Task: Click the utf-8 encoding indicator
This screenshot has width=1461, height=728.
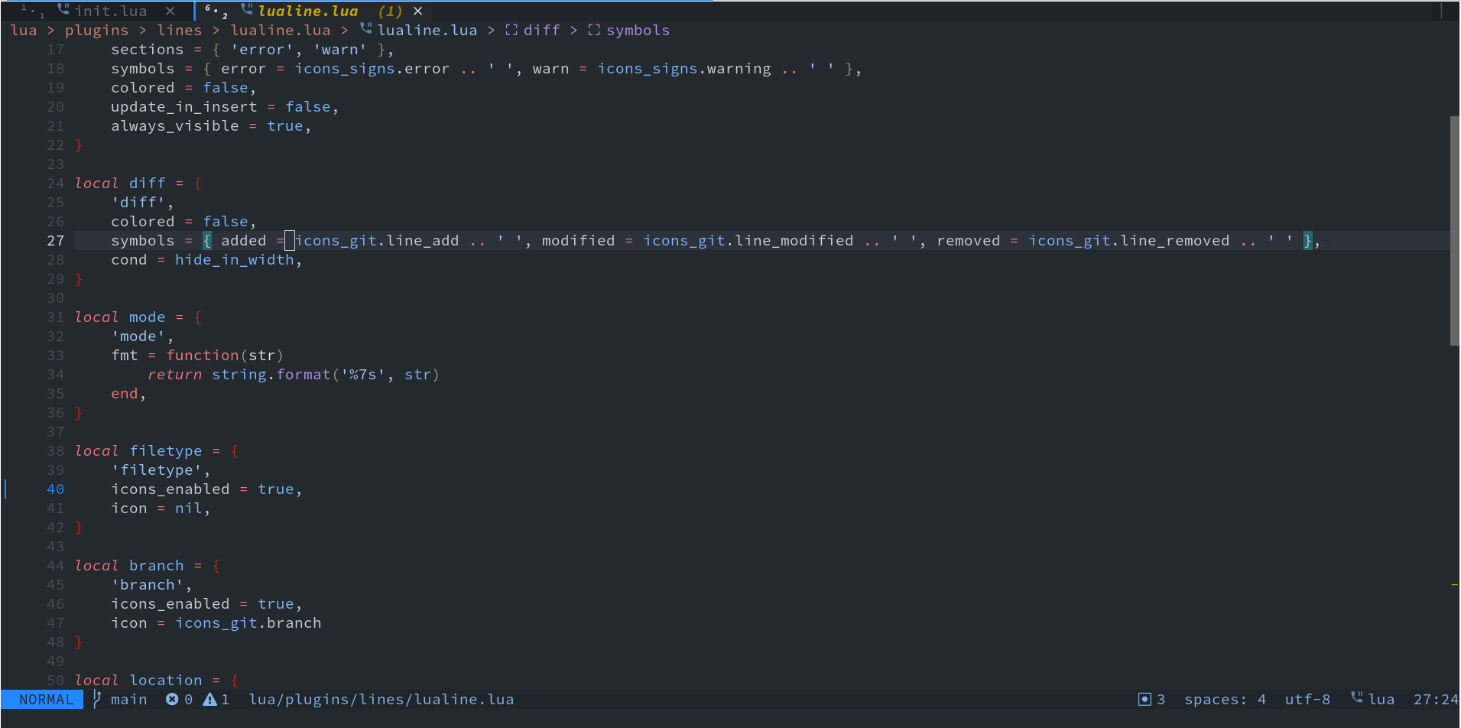Action: point(1307,699)
